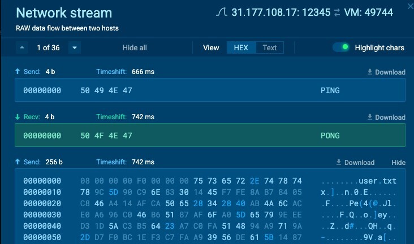Click Hide all packets
The height and width of the screenshot is (244, 414).
[135, 48]
